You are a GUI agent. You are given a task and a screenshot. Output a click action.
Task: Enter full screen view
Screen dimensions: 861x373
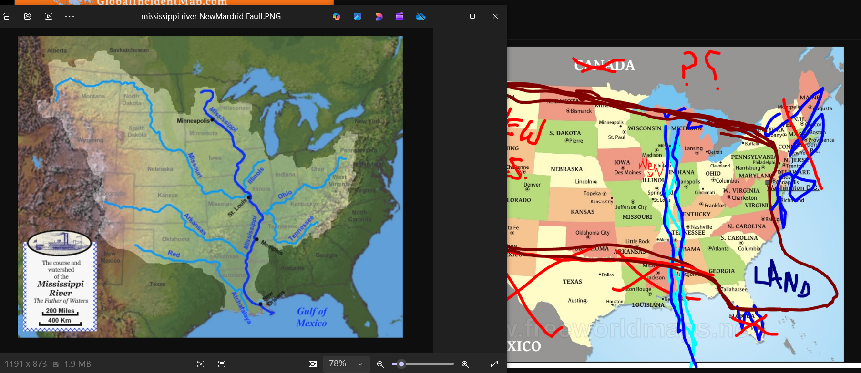click(x=494, y=364)
